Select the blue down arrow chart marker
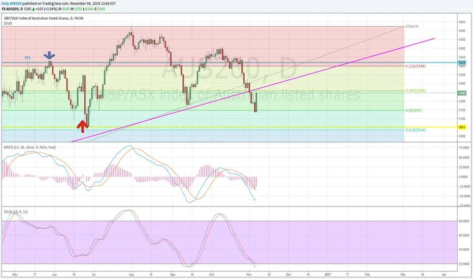This screenshot has width=473, height=279. 49,55
